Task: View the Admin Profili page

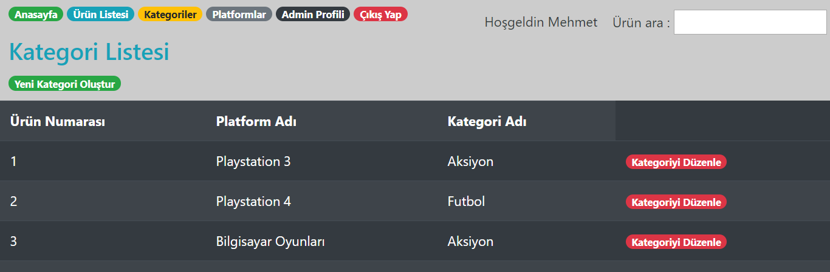Action: click(313, 15)
